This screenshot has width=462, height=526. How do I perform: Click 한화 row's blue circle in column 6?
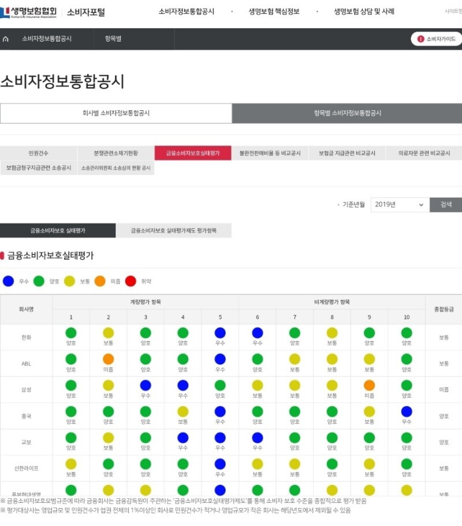click(258, 333)
